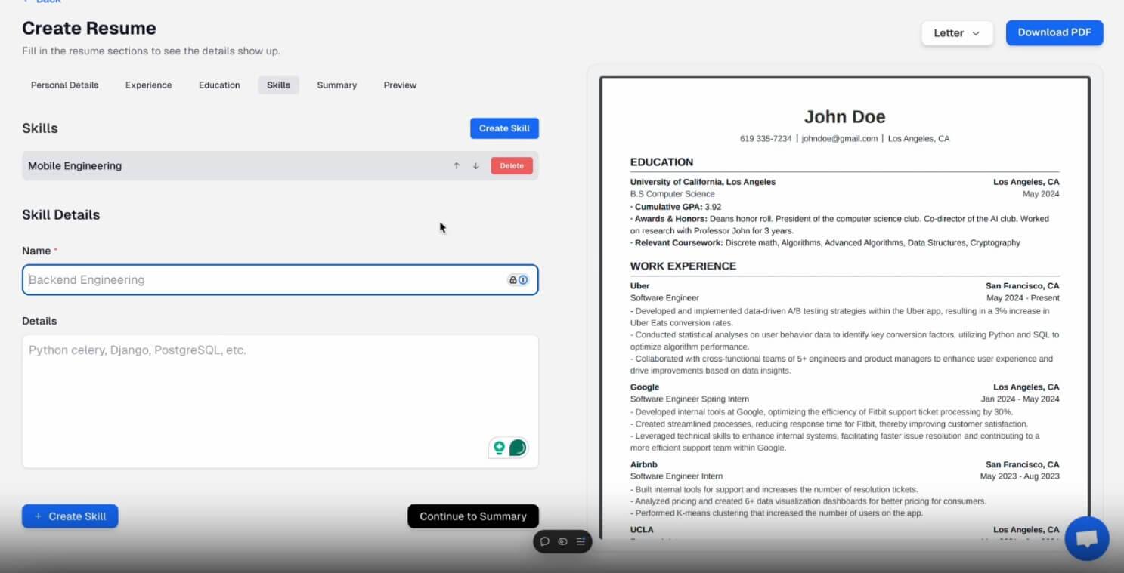1124x573 pixels.
Task: Click the top Create Skill button
Action: click(x=504, y=128)
